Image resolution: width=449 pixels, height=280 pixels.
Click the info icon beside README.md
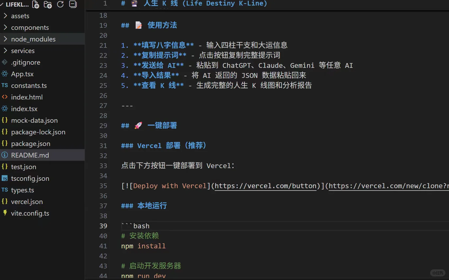click(x=4, y=155)
